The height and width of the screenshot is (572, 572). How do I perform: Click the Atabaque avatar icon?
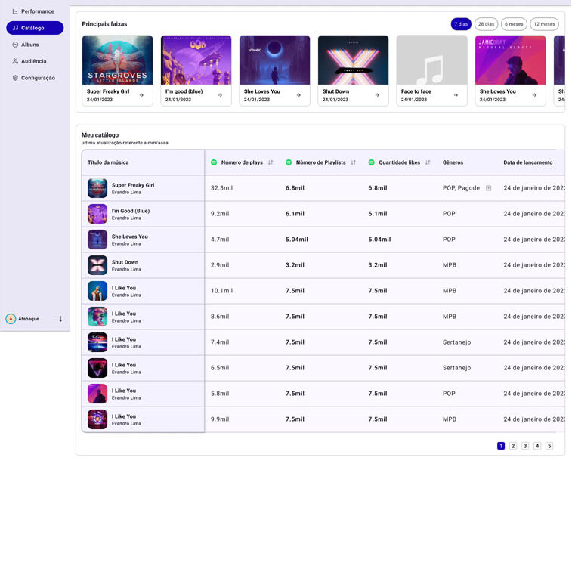click(11, 319)
